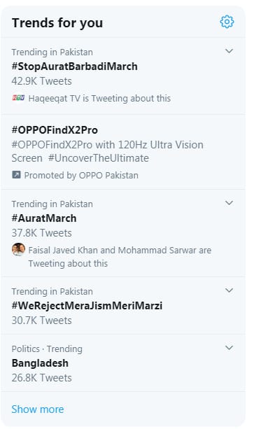261x429 pixels.
Task: Click the #UncoverTheUltimate hashtag text
Action: click(99, 158)
